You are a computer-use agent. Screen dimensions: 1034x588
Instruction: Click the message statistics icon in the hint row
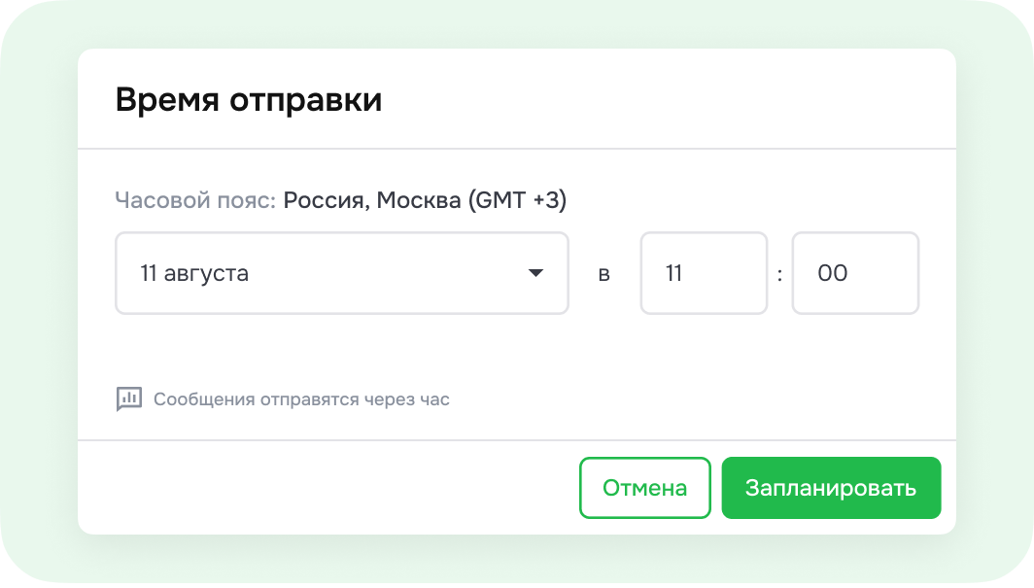click(128, 398)
